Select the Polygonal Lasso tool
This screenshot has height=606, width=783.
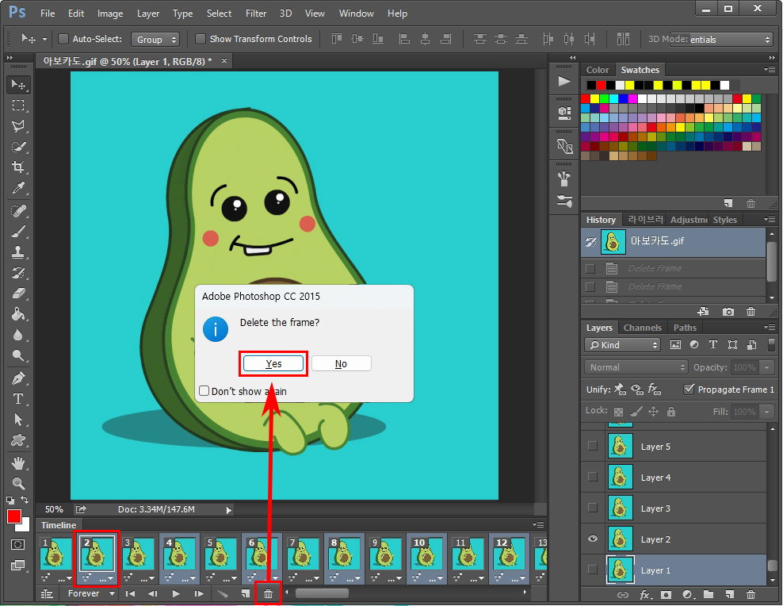click(x=18, y=126)
